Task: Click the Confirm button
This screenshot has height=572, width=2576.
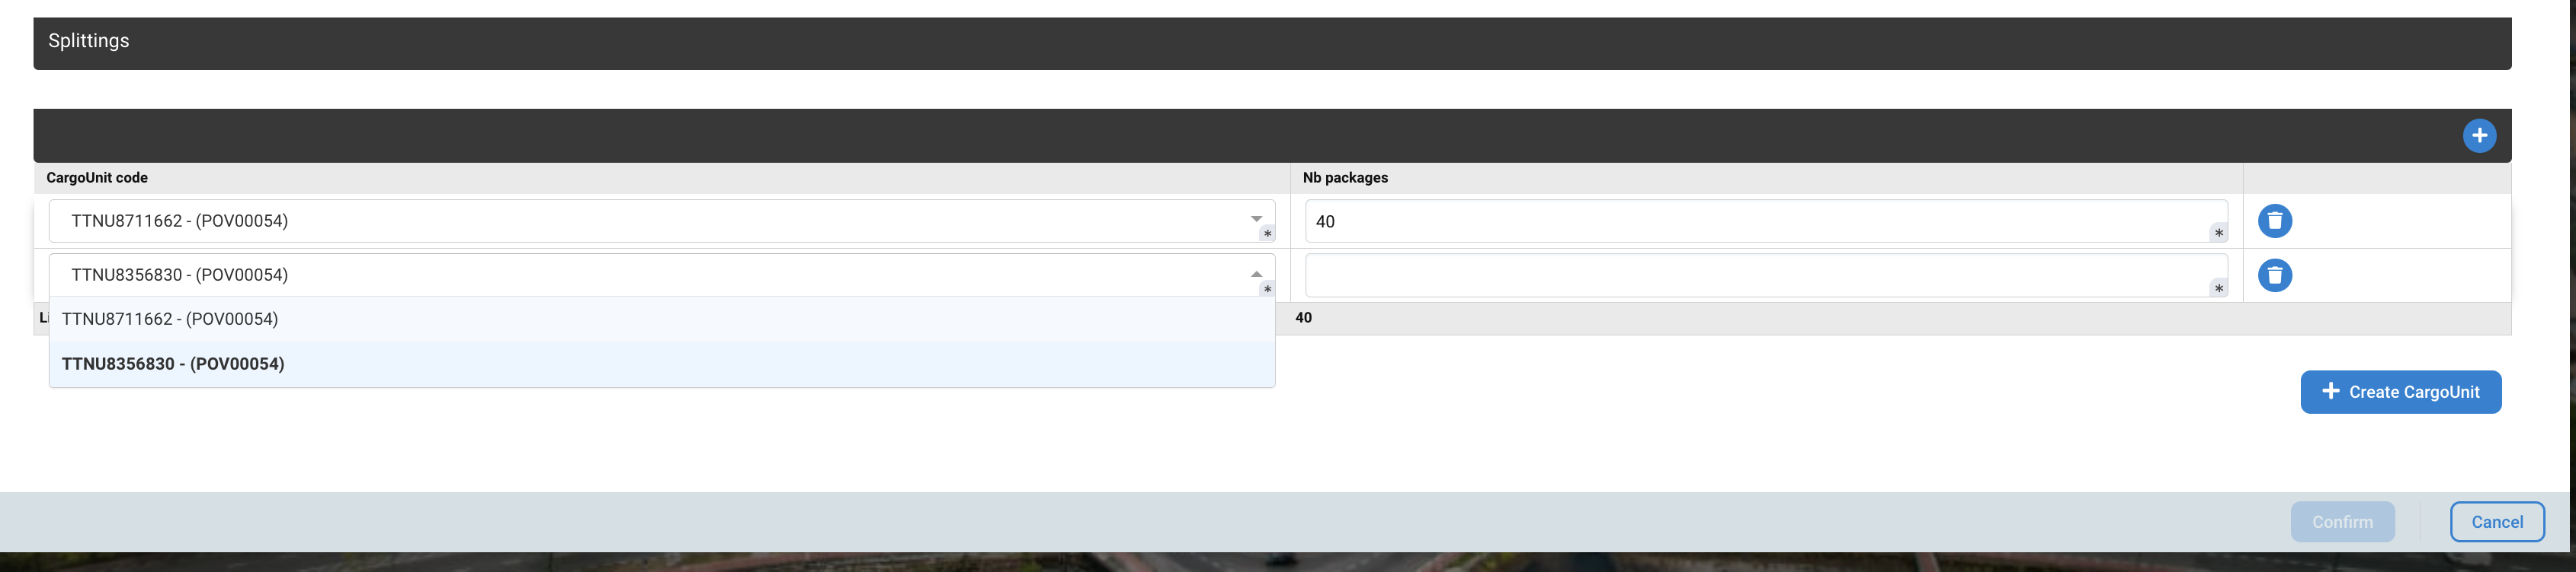Action: coord(2342,522)
